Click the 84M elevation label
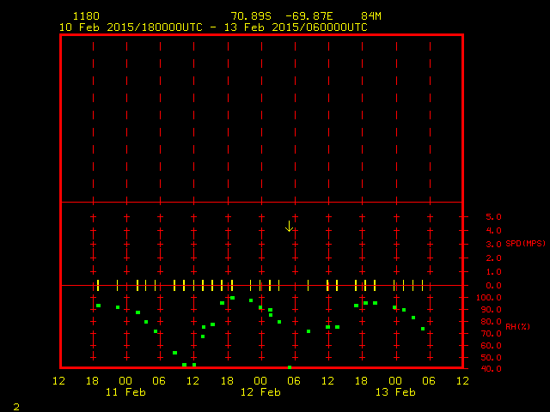550x412 pixels. click(x=371, y=16)
